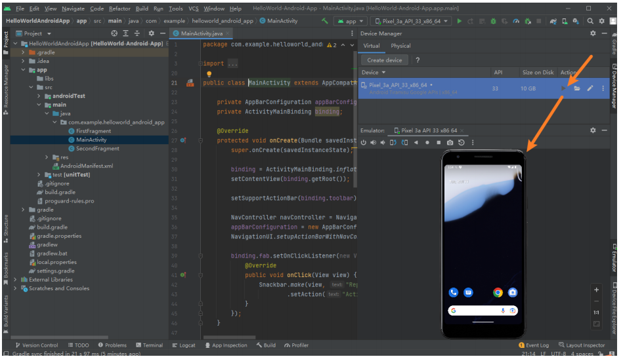Collapse the androidTest folder arrow
Viewport: 623px width, 361px height.
pos(39,96)
